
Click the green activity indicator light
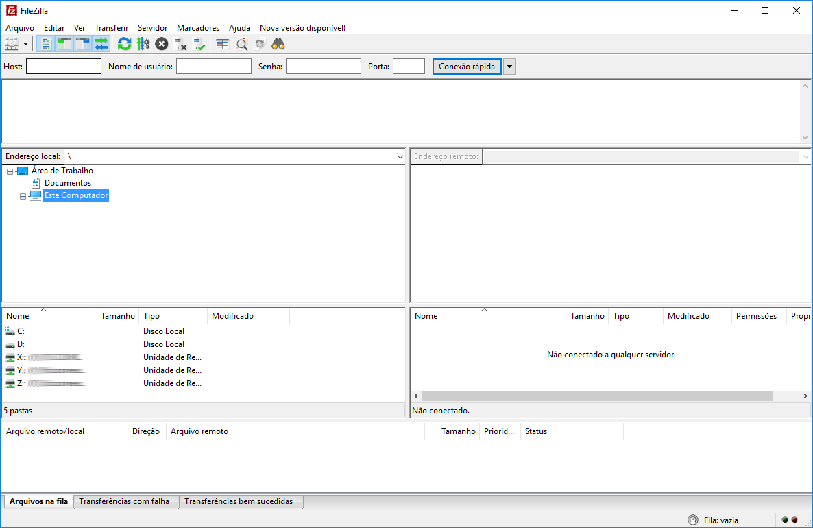pos(785,520)
